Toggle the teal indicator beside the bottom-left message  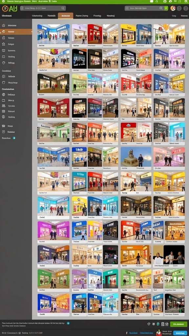click(x=68, y=323)
